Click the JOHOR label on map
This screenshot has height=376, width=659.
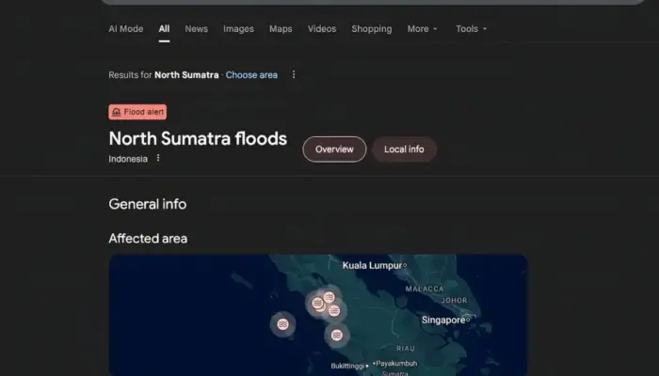454,301
